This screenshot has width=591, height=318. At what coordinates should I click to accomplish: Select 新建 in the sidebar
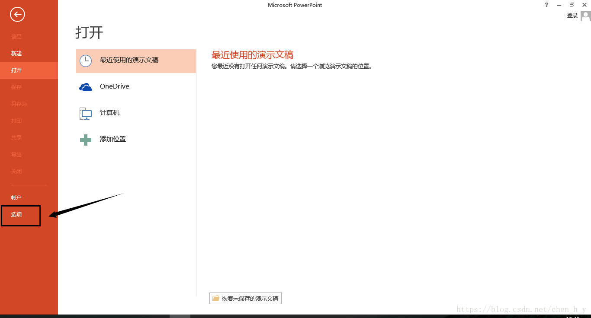pos(29,54)
